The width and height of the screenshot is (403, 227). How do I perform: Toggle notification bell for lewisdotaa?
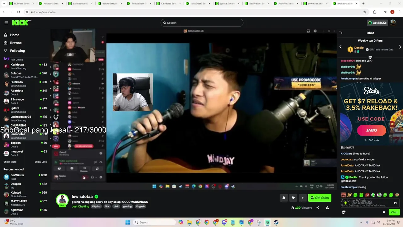pos(284,198)
